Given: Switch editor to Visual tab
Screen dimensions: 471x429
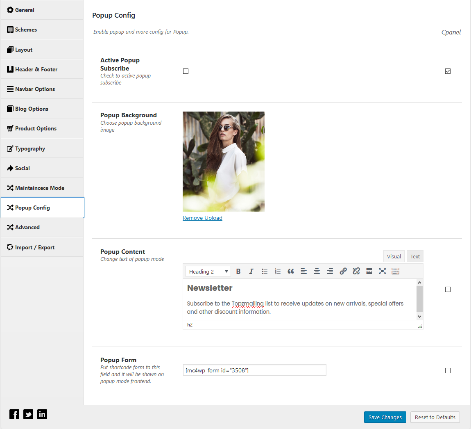Looking at the screenshot, I should point(394,256).
